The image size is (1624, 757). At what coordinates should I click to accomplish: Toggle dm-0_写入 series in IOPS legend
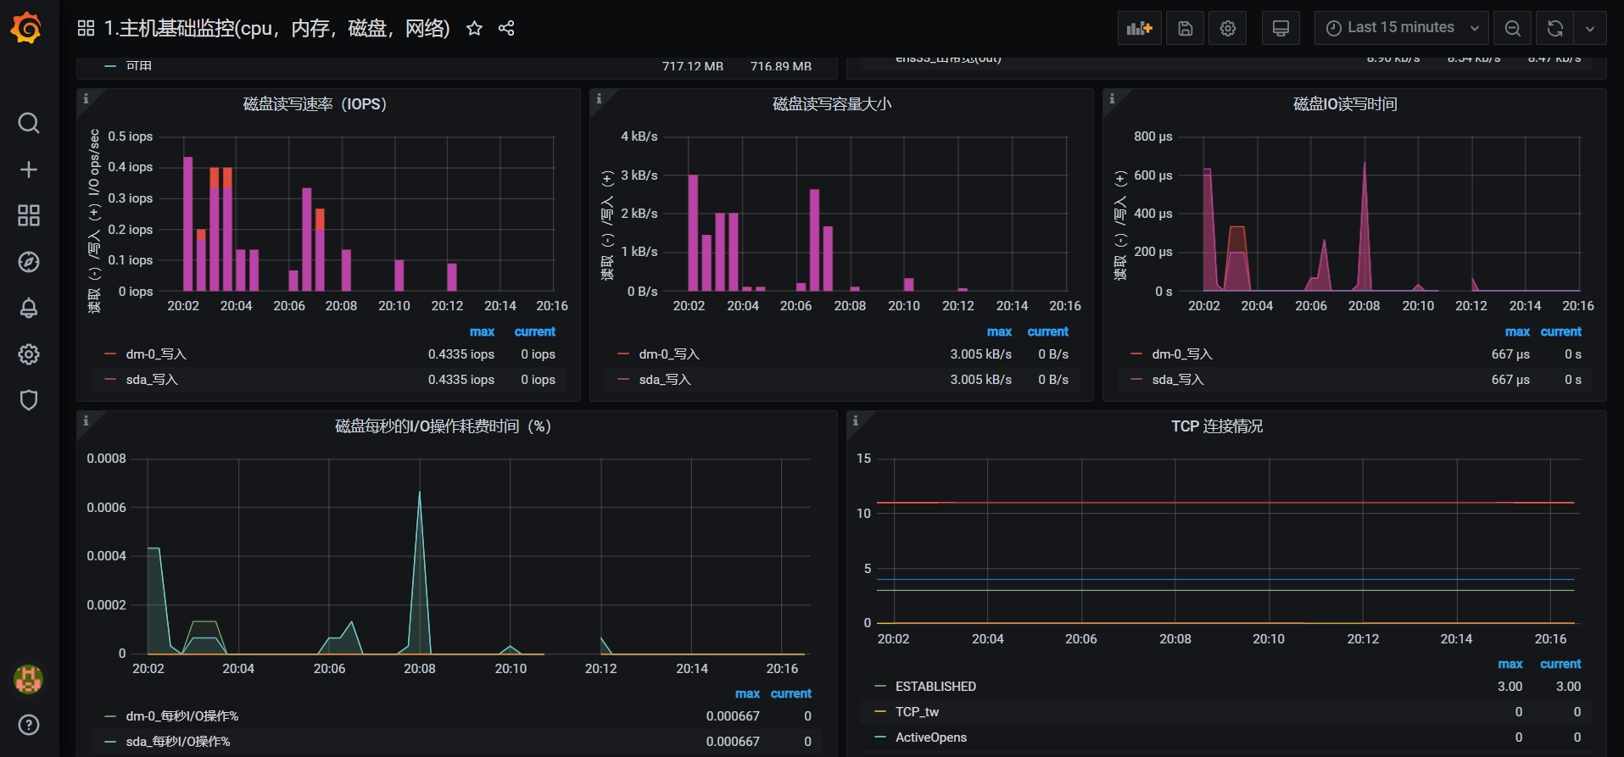pyautogui.click(x=156, y=354)
